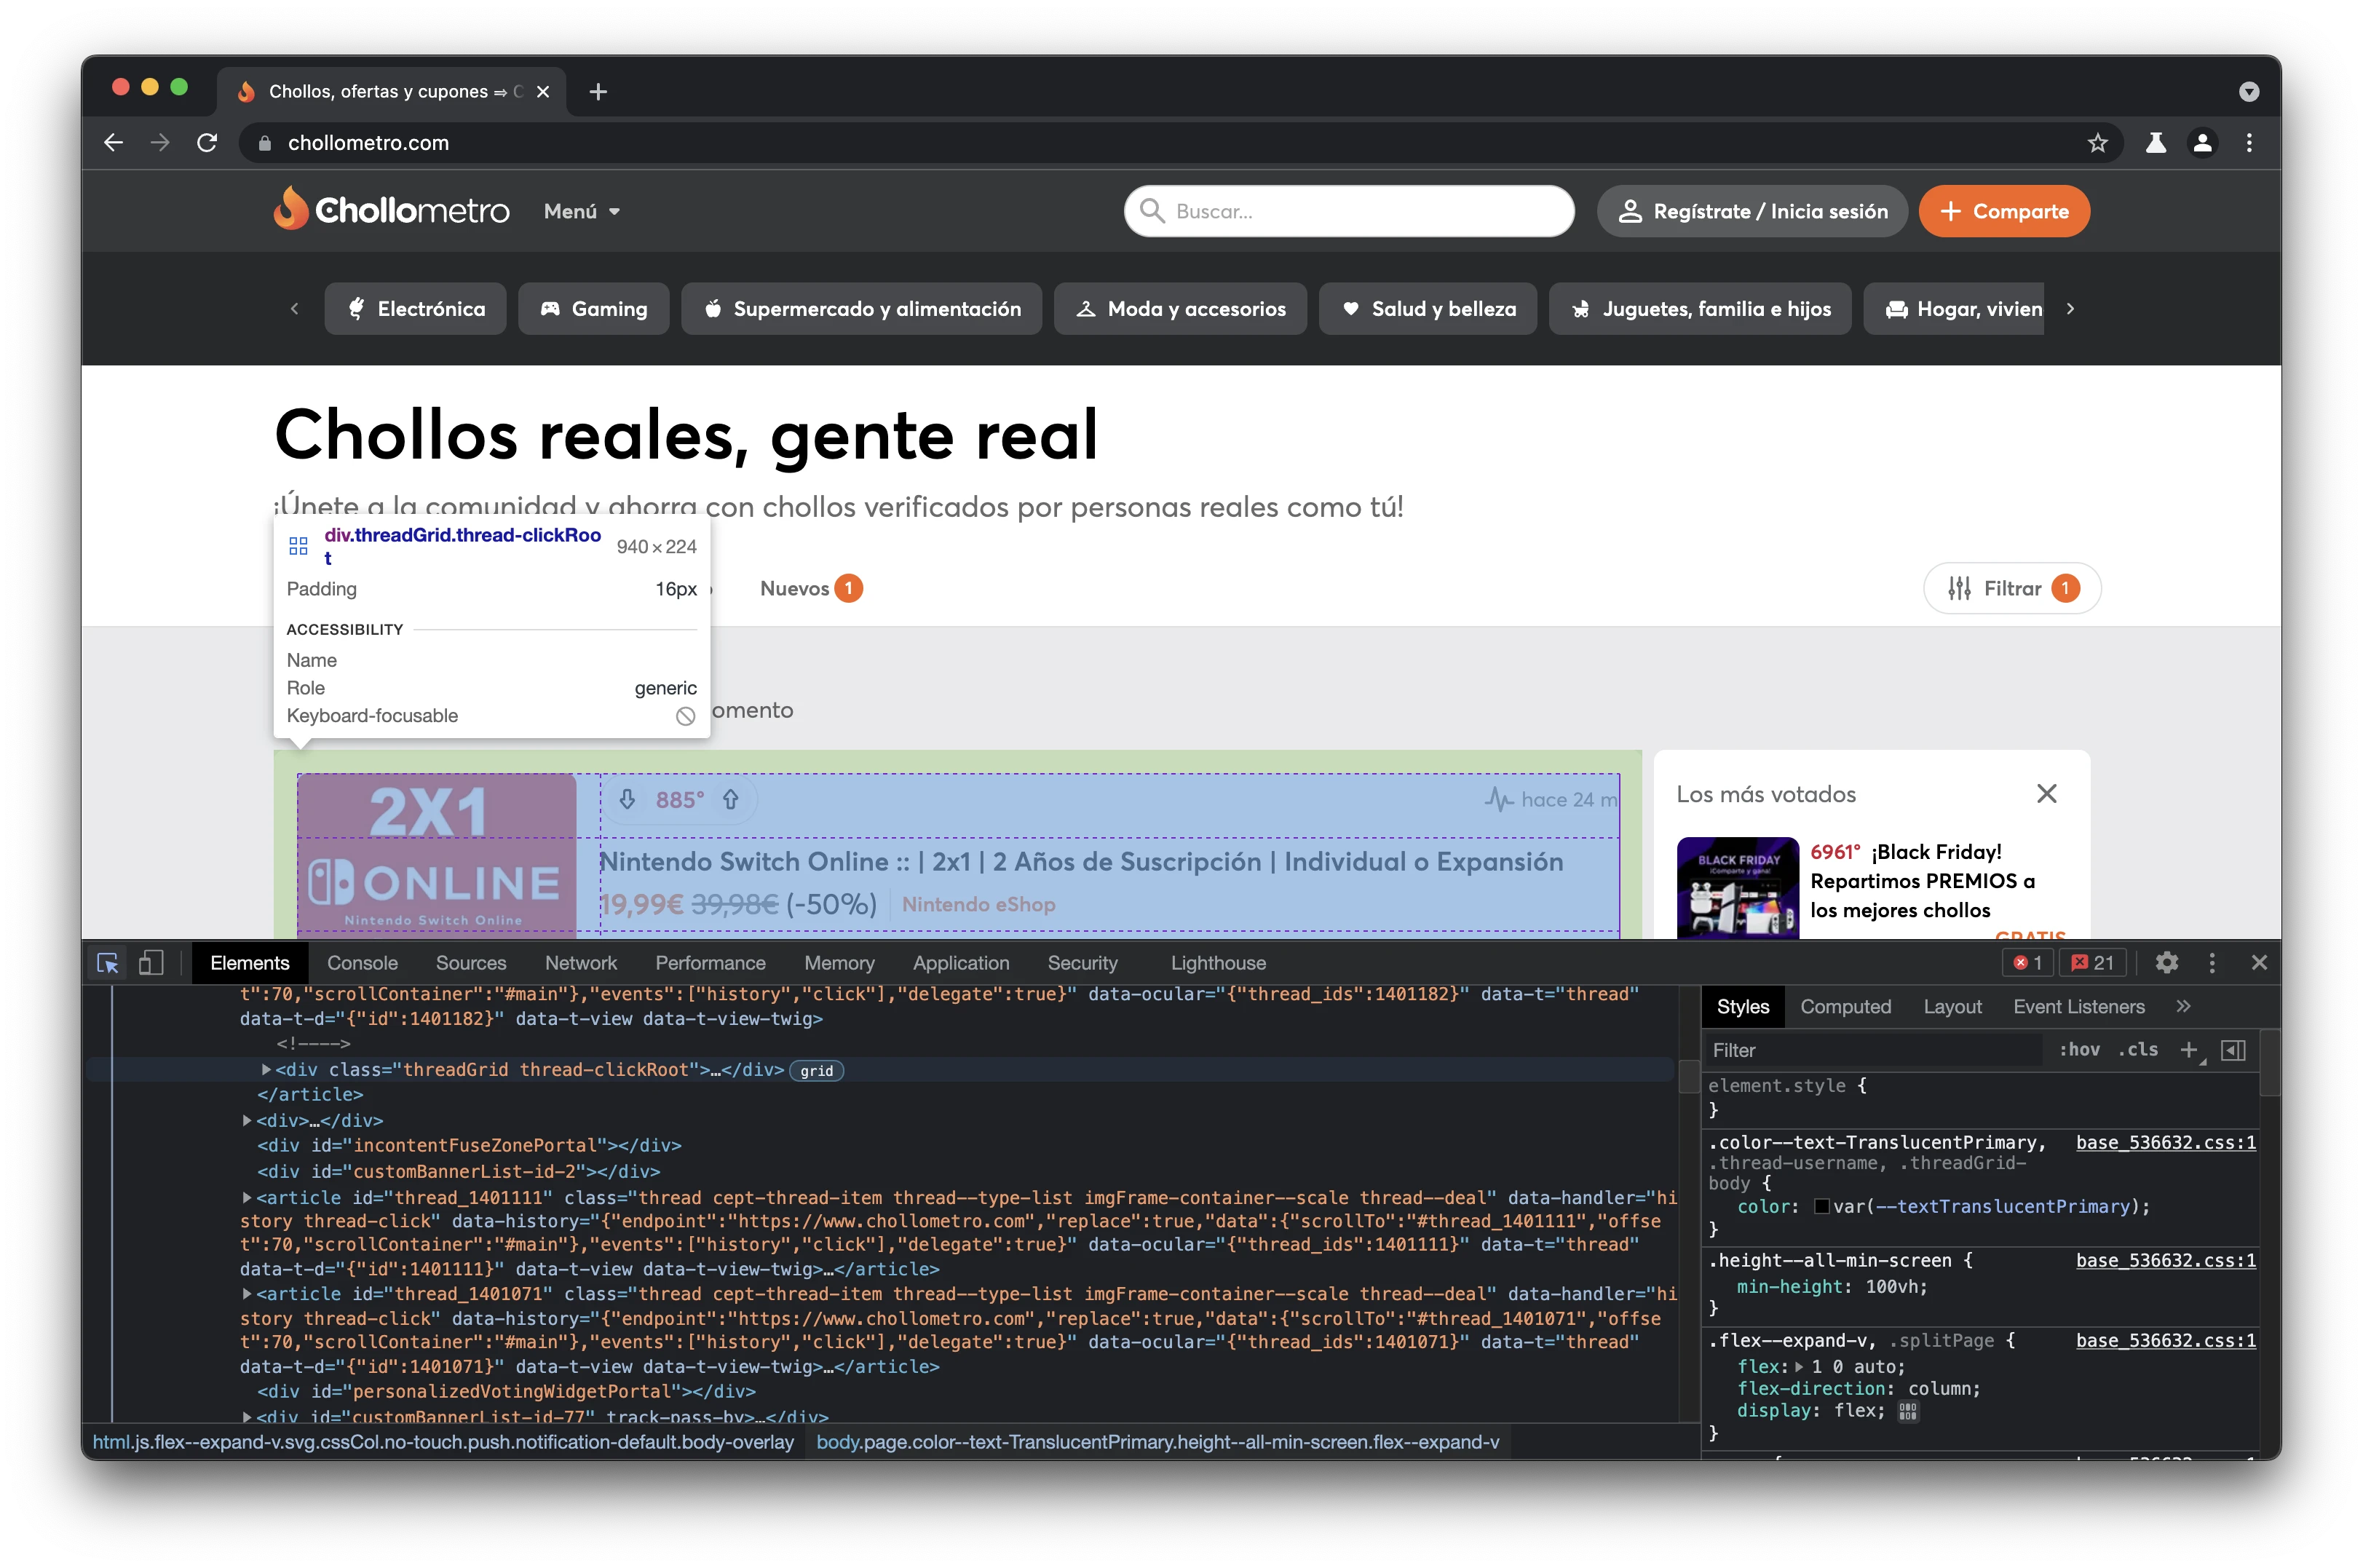Toggle the :hov element state panel
The height and width of the screenshot is (1568, 2363).
2079,1050
